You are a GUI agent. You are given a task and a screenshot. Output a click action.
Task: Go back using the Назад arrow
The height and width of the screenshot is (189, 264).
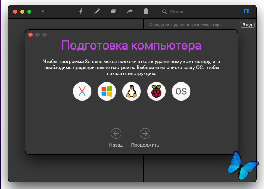[x=116, y=133]
